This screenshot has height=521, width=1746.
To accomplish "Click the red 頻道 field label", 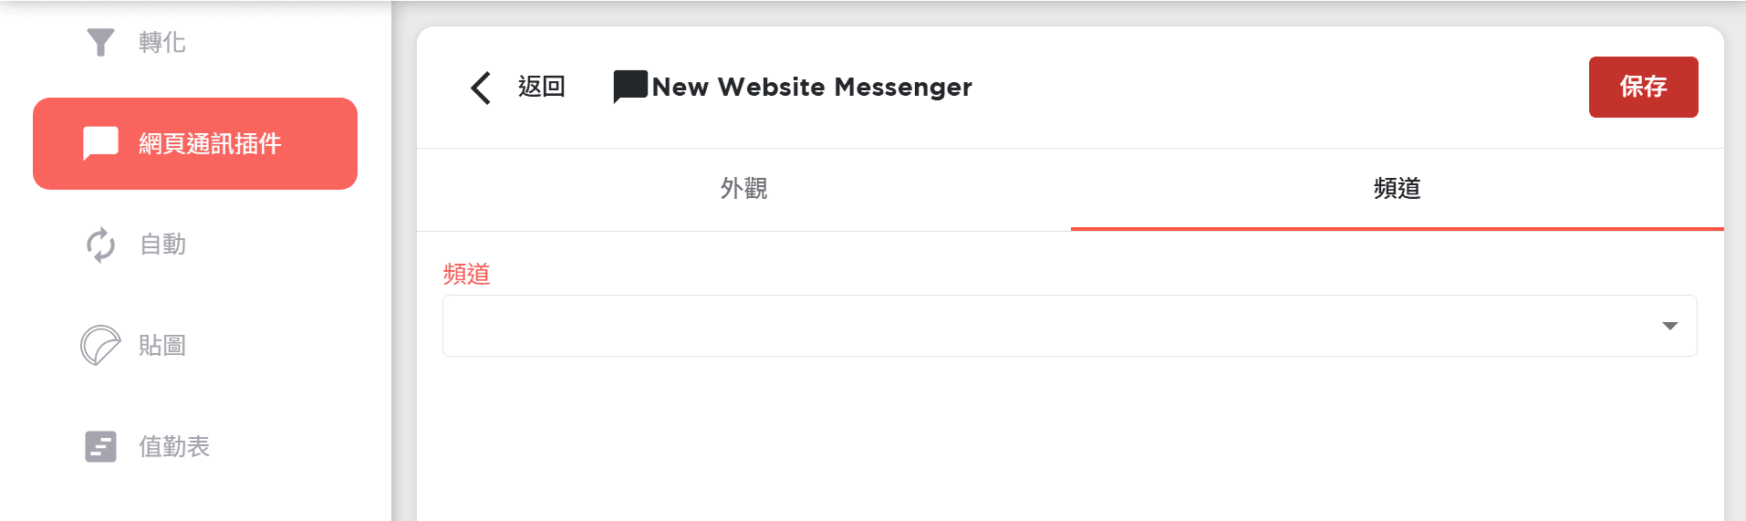I will click(467, 274).
